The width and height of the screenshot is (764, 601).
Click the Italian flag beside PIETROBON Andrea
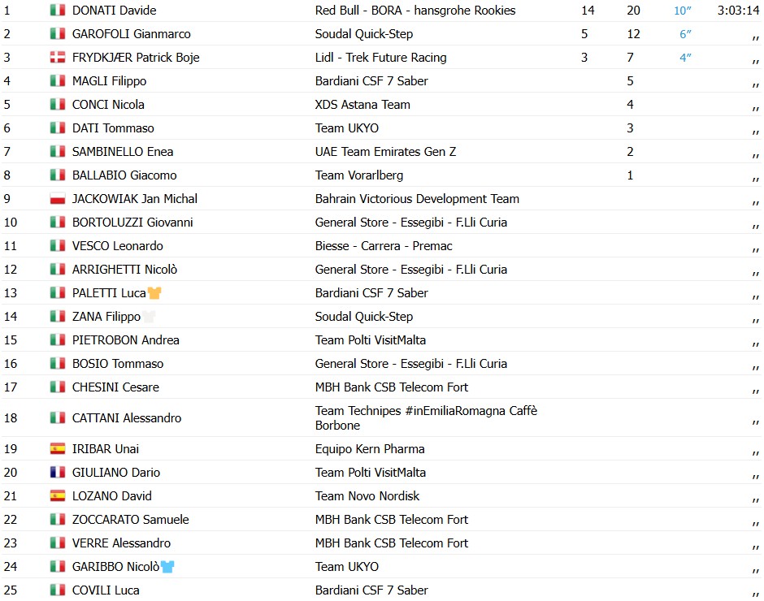pyautogui.click(x=58, y=340)
